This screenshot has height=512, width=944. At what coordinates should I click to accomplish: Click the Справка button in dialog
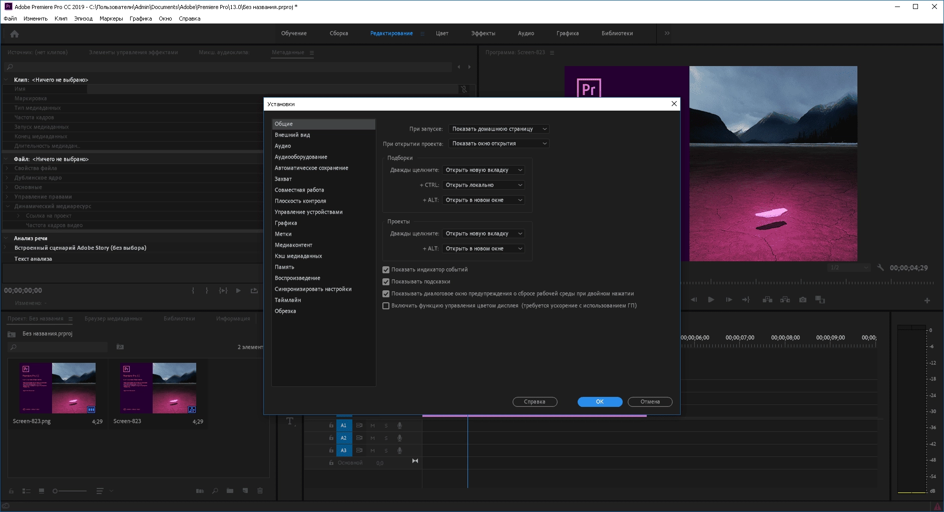(x=535, y=402)
